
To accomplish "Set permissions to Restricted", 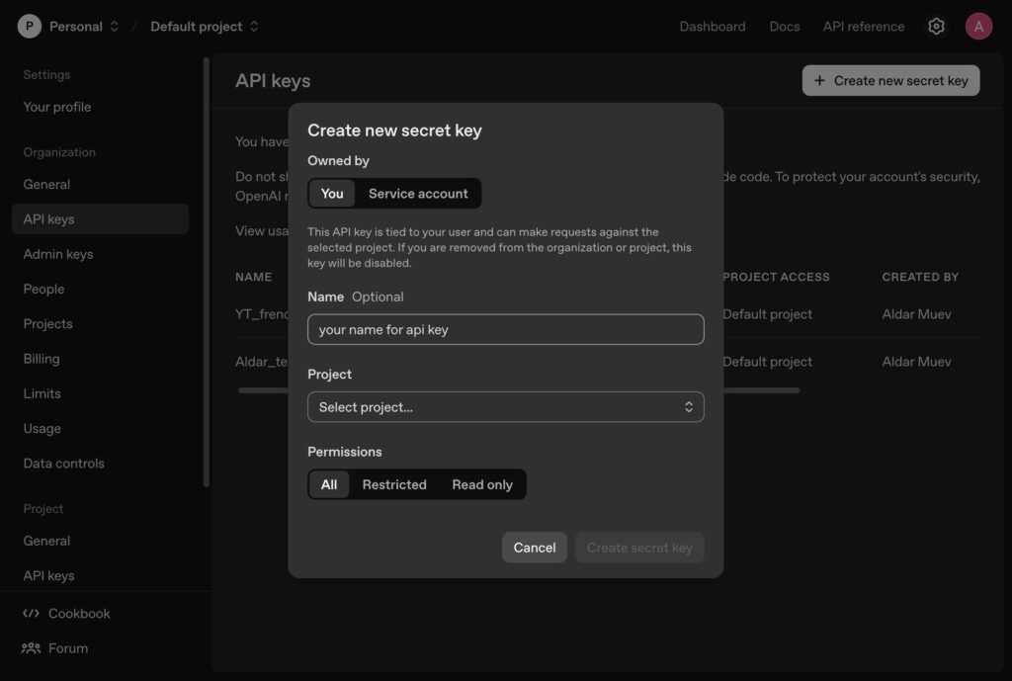I will click(x=394, y=484).
